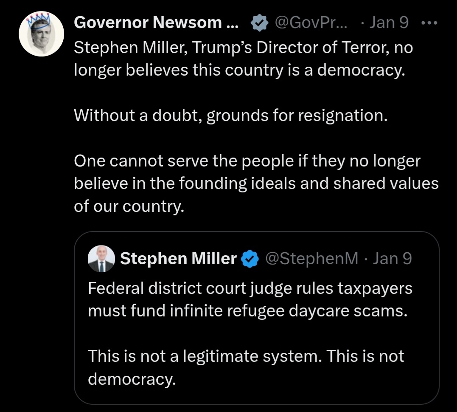
Task: Open the @GovPr... handle link
Action: pyautogui.click(x=312, y=23)
